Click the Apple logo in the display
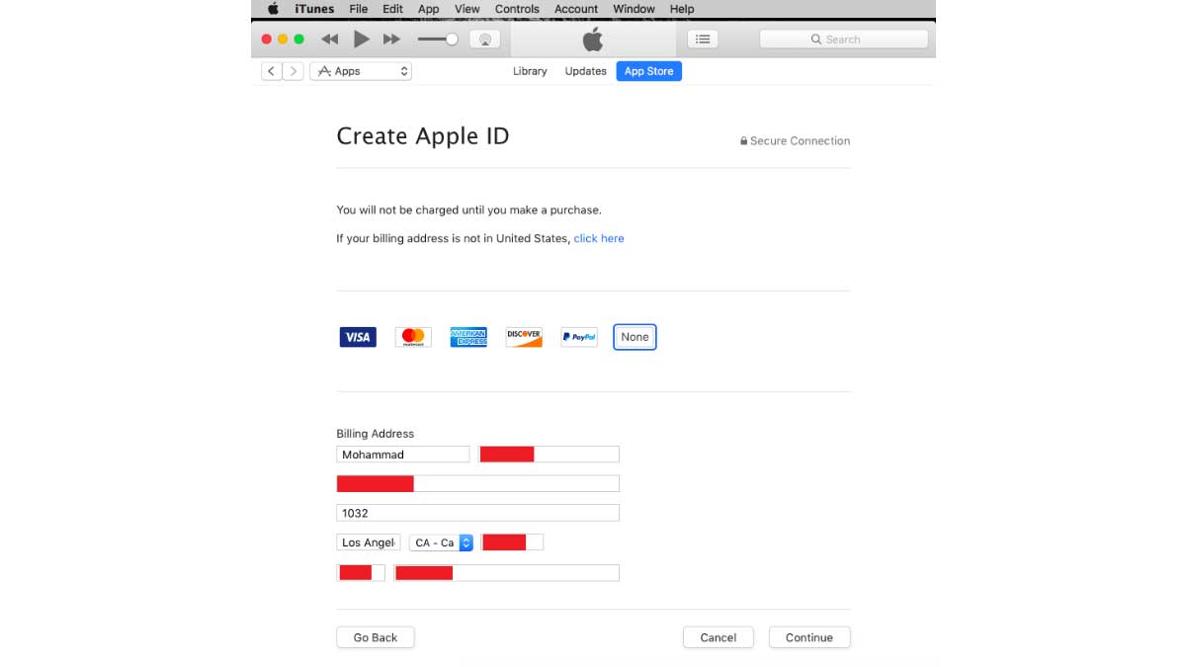1186x667 pixels. [592, 40]
